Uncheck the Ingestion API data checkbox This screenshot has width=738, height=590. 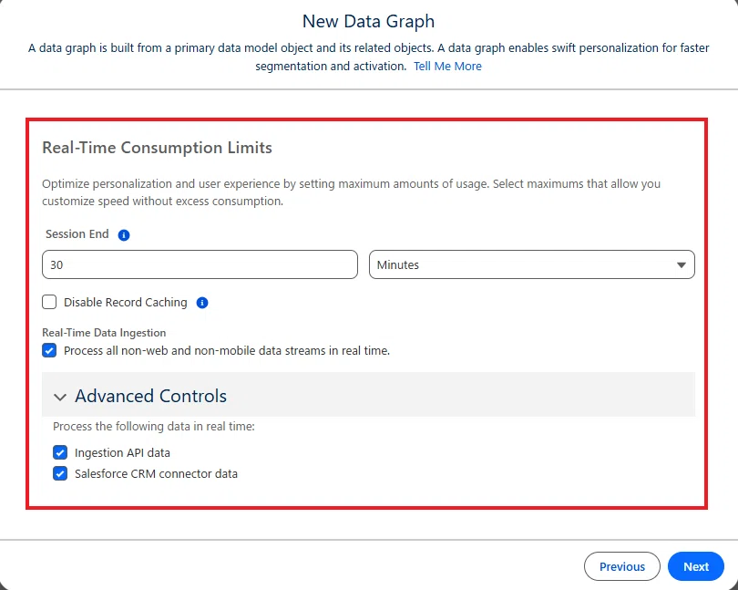(60, 452)
